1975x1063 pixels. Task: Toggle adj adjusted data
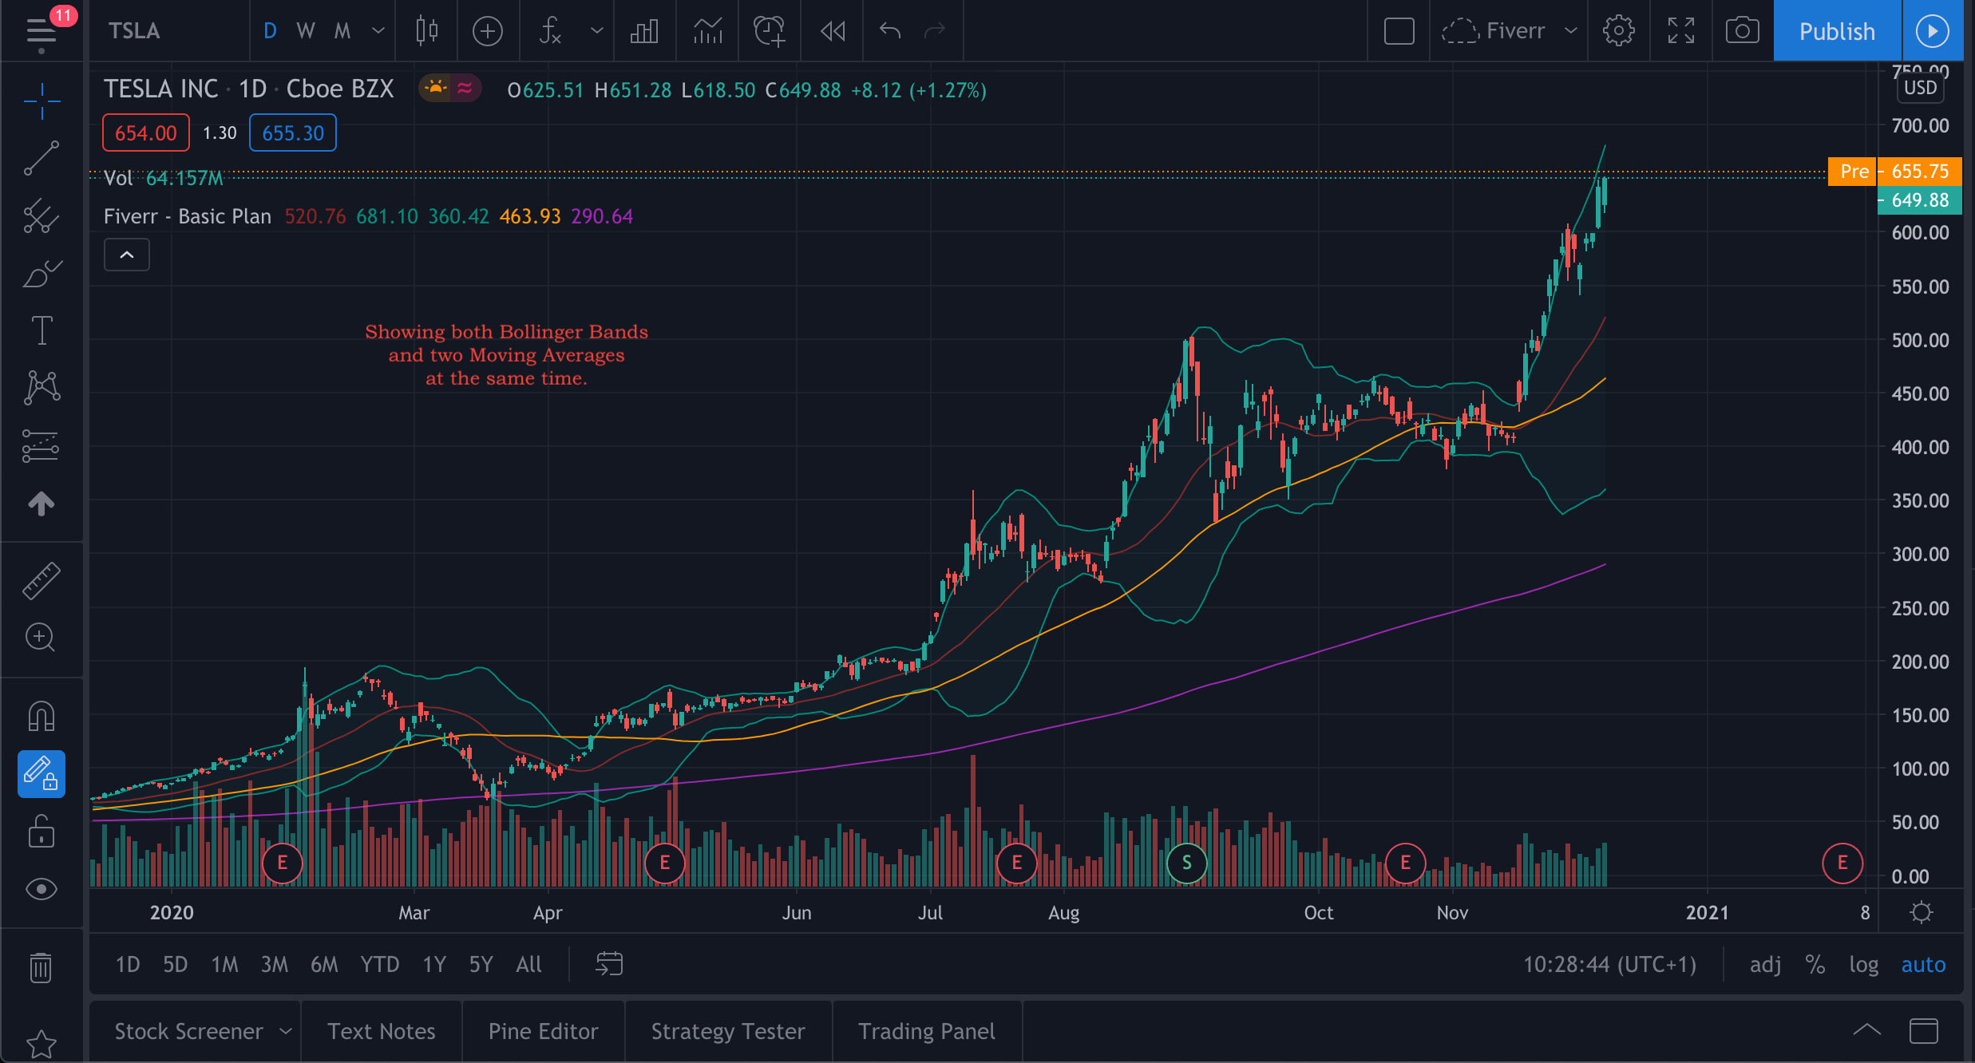[x=1765, y=964]
